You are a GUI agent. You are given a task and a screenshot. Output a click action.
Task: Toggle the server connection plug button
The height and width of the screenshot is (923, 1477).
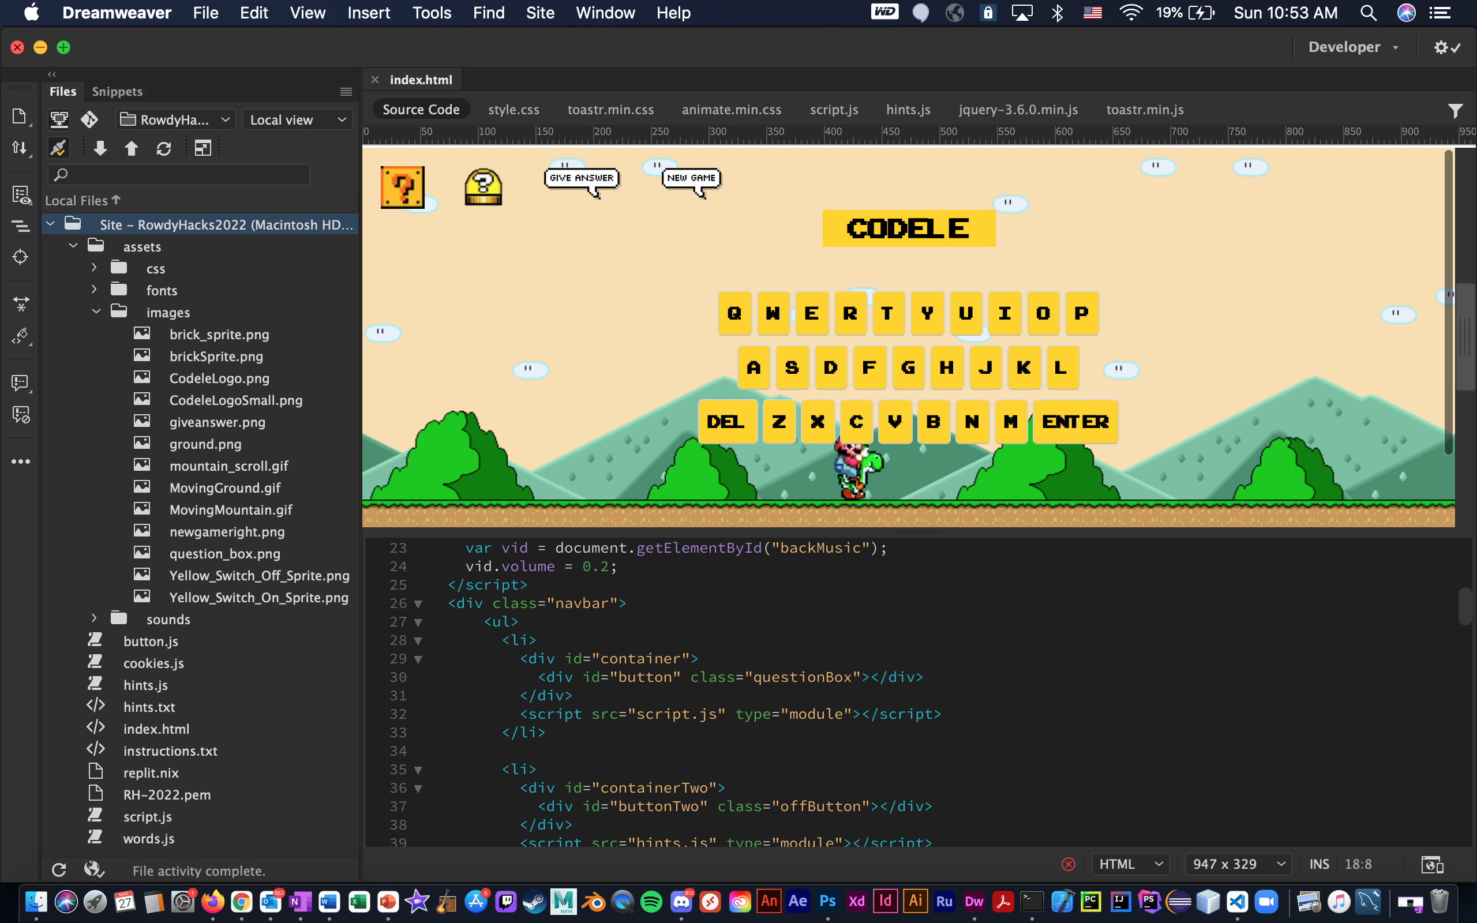tap(58, 148)
